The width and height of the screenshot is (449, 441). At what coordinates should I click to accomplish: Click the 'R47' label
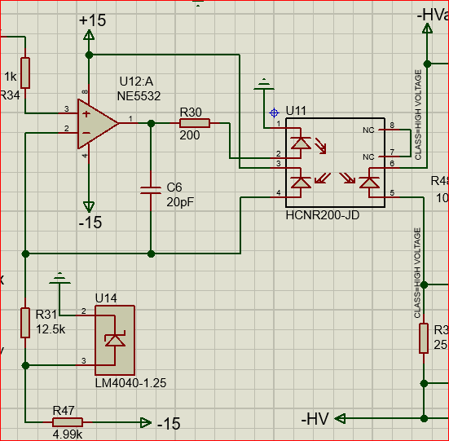64,411
